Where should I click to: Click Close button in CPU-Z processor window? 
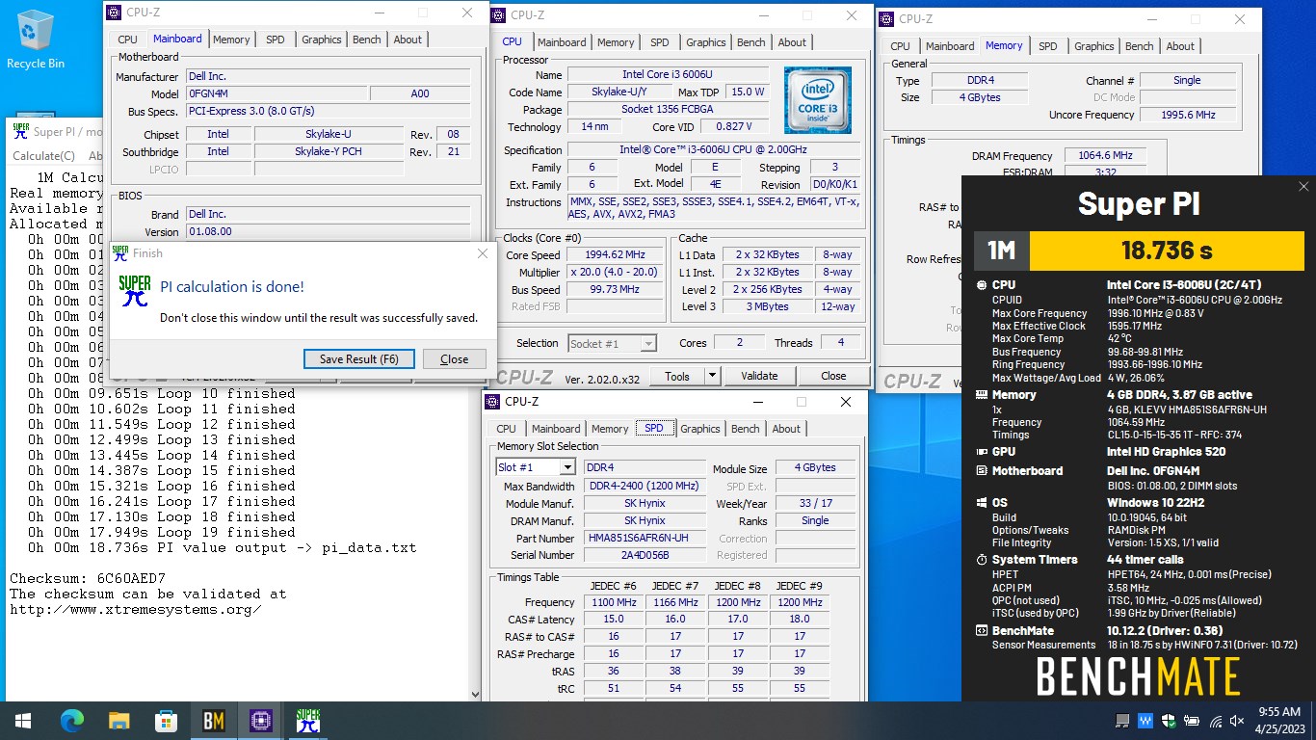(833, 376)
